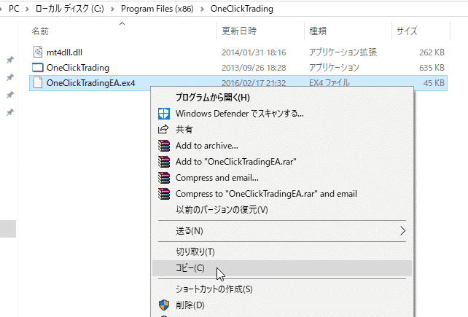This screenshot has height=317, width=468.
Task: Click PC in the address breadcrumb
Action: pos(14,9)
